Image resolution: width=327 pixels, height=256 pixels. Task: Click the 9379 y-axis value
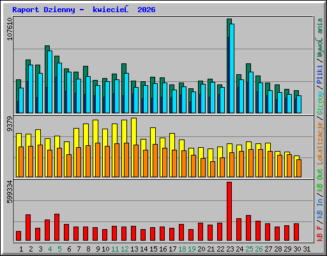(x=10, y=124)
